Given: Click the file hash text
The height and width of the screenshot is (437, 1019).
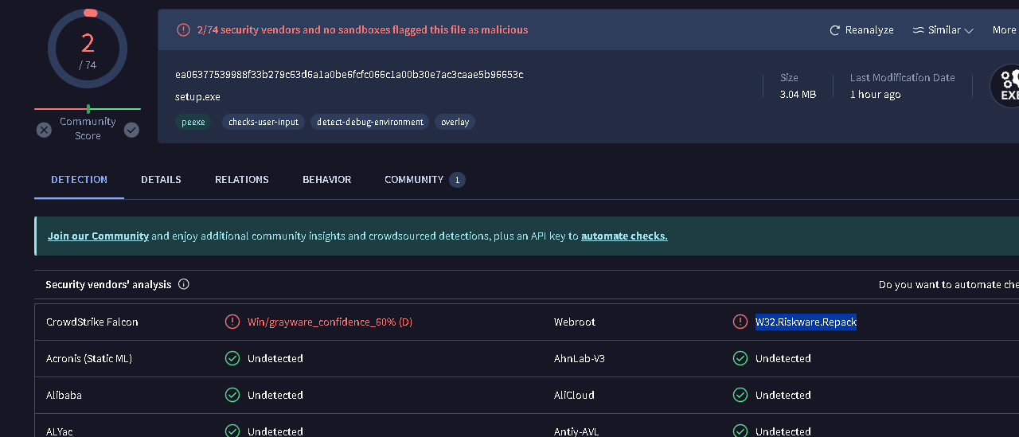Looking at the screenshot, I should click(349, 75).
